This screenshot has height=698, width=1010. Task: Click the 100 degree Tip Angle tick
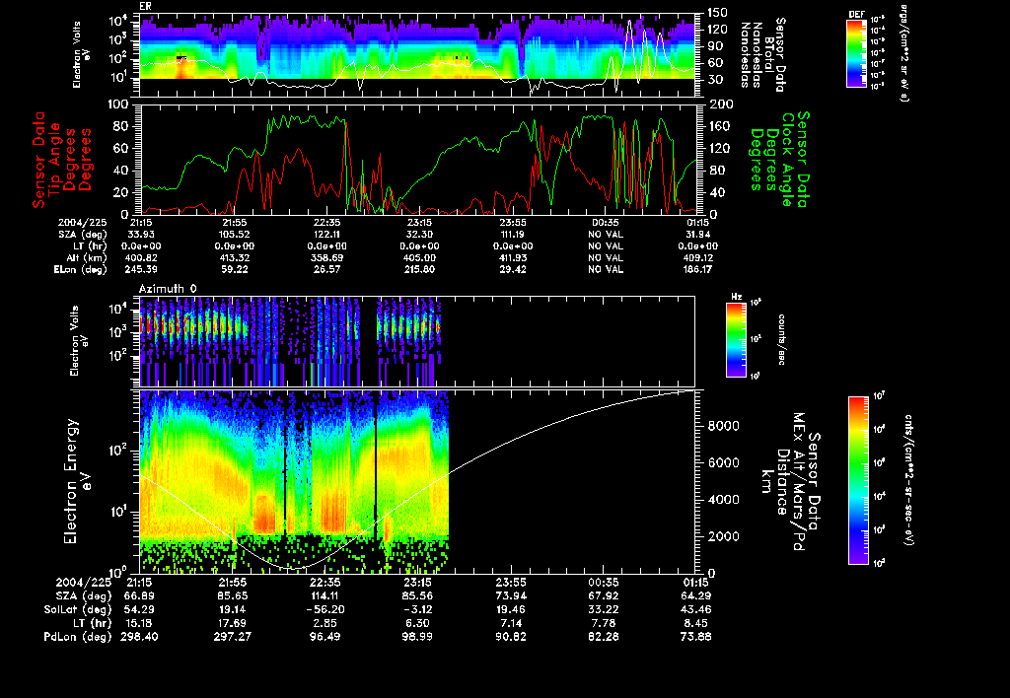pyautogui.click(x=120, y=105)
